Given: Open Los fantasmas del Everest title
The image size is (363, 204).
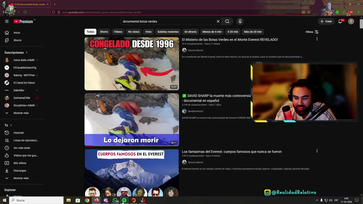Looking at the screenshot, I should coord(232,152).
